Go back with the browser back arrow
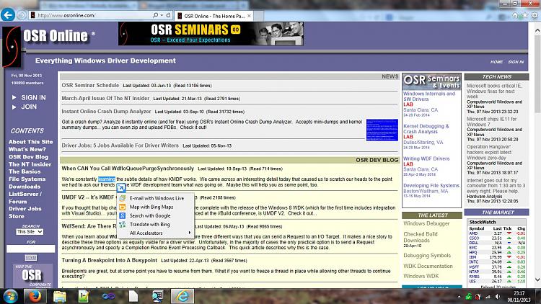Screen dimensions: 541x304 pos(8,15)
